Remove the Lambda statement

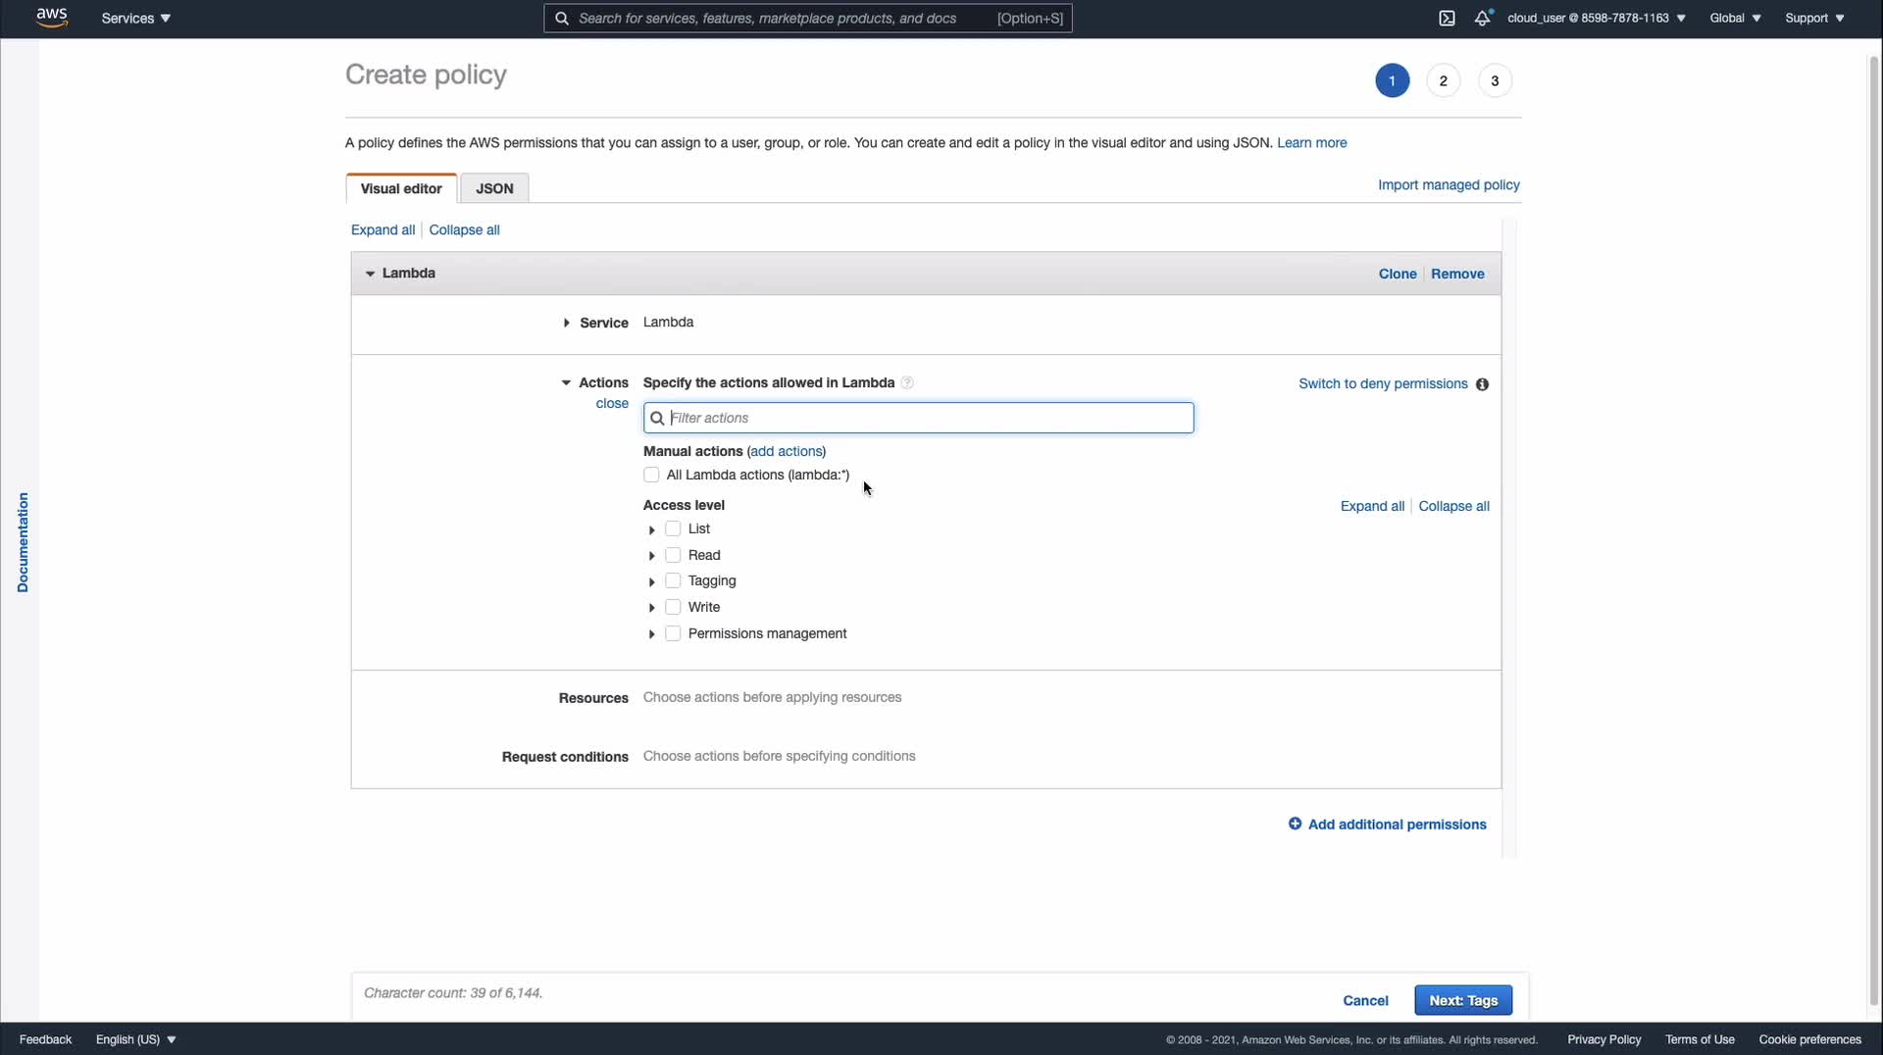click(x=1457, y=274)
